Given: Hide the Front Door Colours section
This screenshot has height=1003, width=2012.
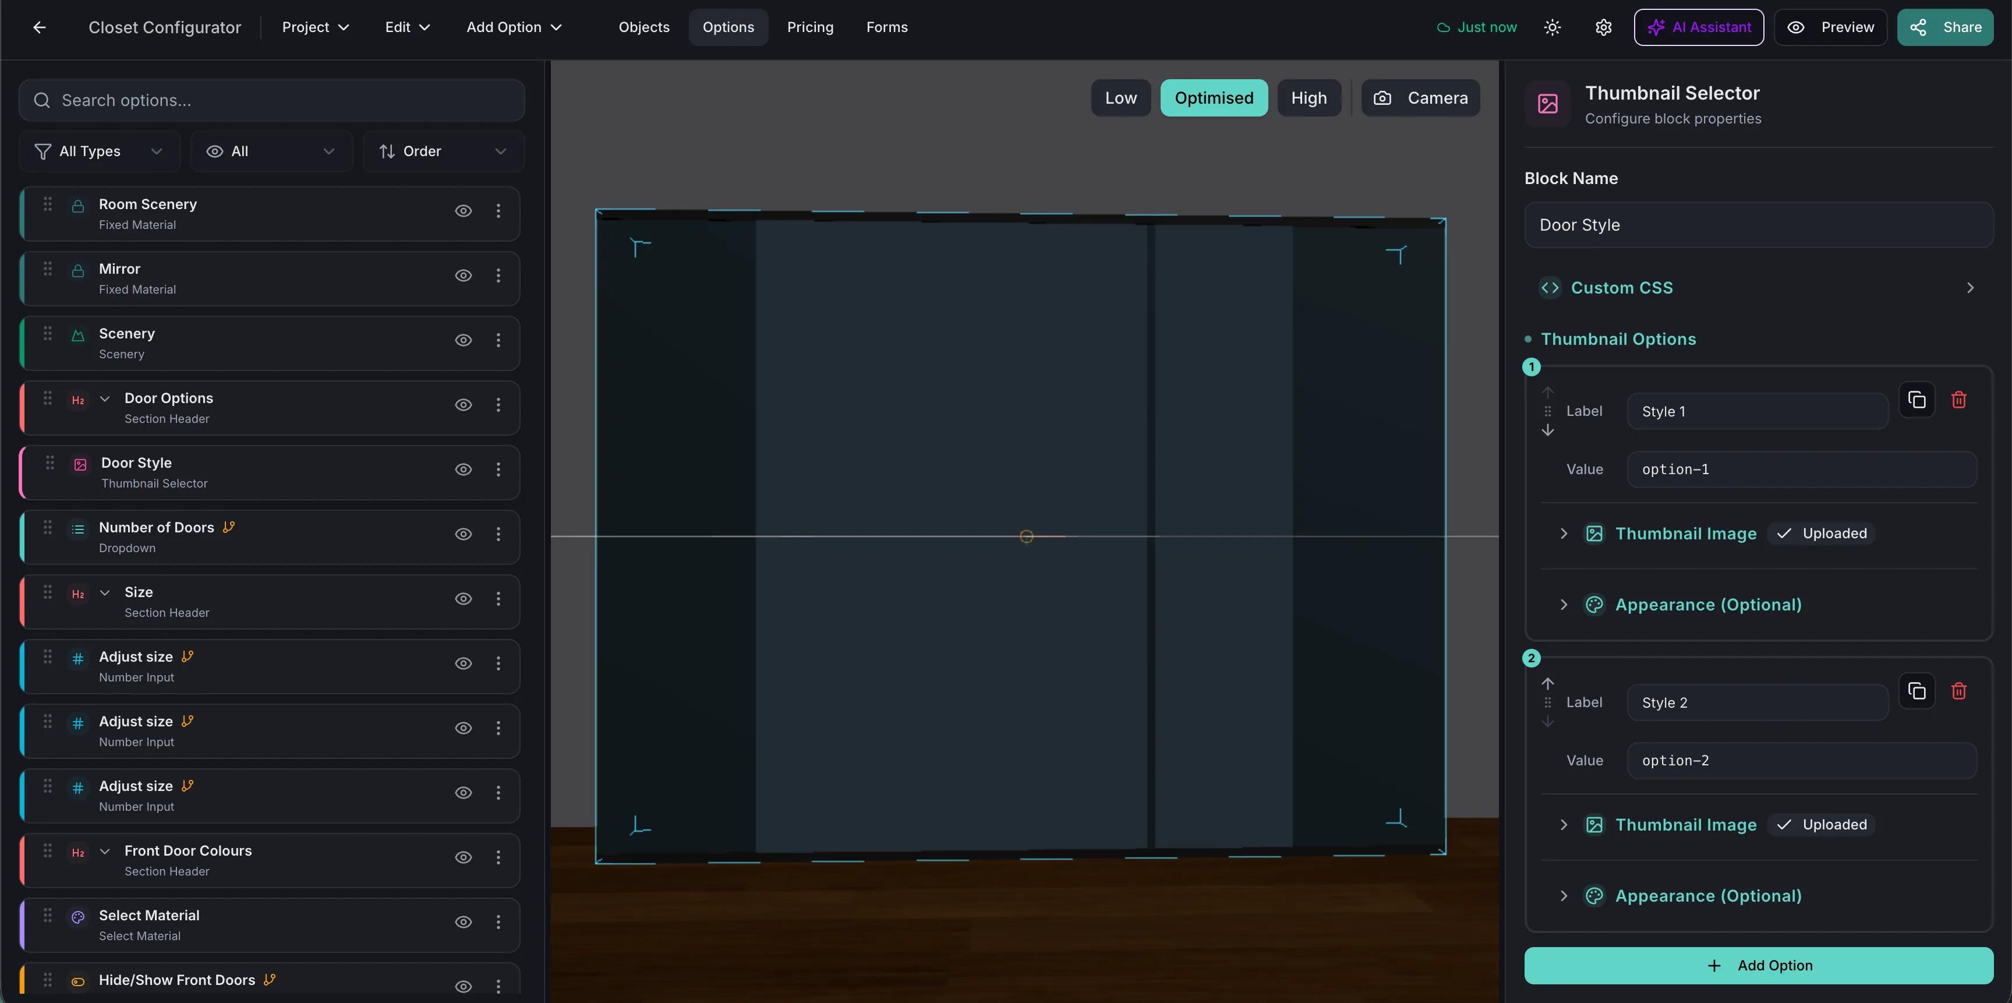Looking at the screenshot, I should pyautogui.click(x=463, y=858).
